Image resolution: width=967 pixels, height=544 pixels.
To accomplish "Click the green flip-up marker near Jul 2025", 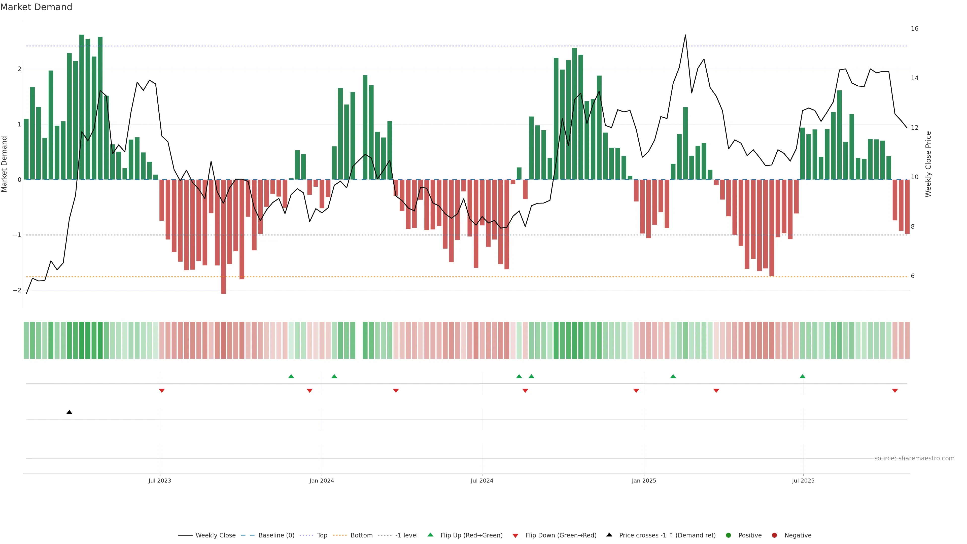I will click(x=802, y=376).
